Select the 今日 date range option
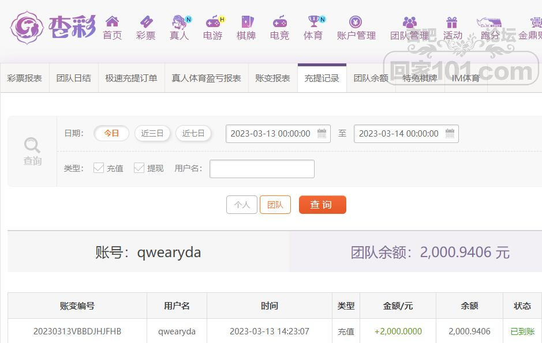The height and width of the screenshot is (343, 542). (x=111, y=133)
